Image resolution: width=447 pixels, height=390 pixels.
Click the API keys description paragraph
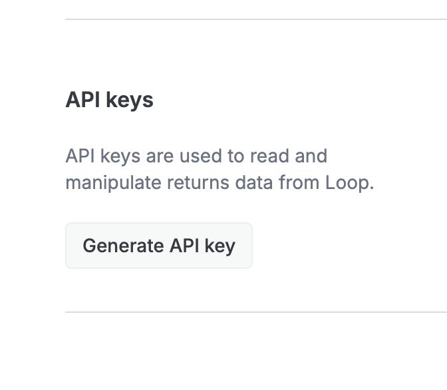pos(220,169)
